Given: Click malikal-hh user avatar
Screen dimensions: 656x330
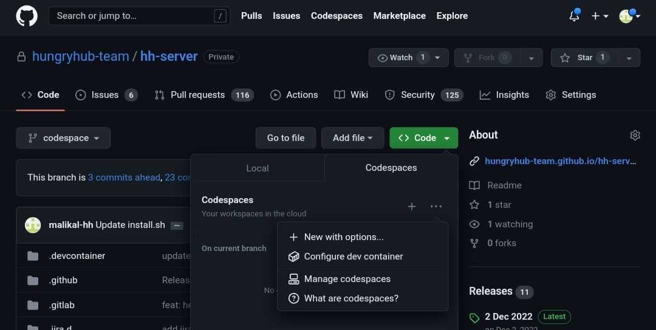Looking at the screenshot, I should click(x=33, y=225).
